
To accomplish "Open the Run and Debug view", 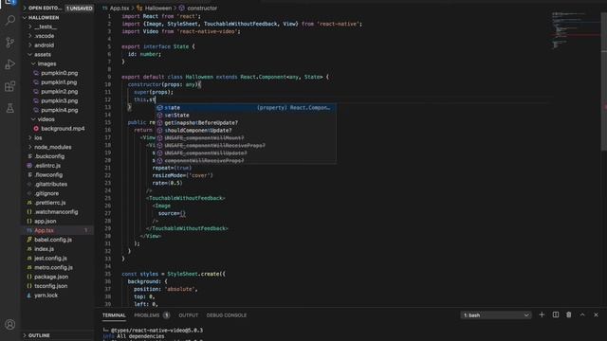I will (10, 64).
